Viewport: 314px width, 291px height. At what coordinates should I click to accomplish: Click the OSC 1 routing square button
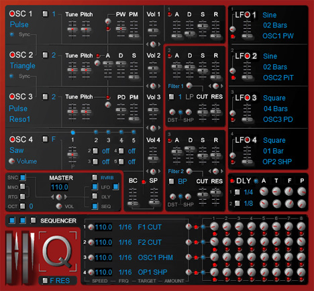(x=45, y=14)
